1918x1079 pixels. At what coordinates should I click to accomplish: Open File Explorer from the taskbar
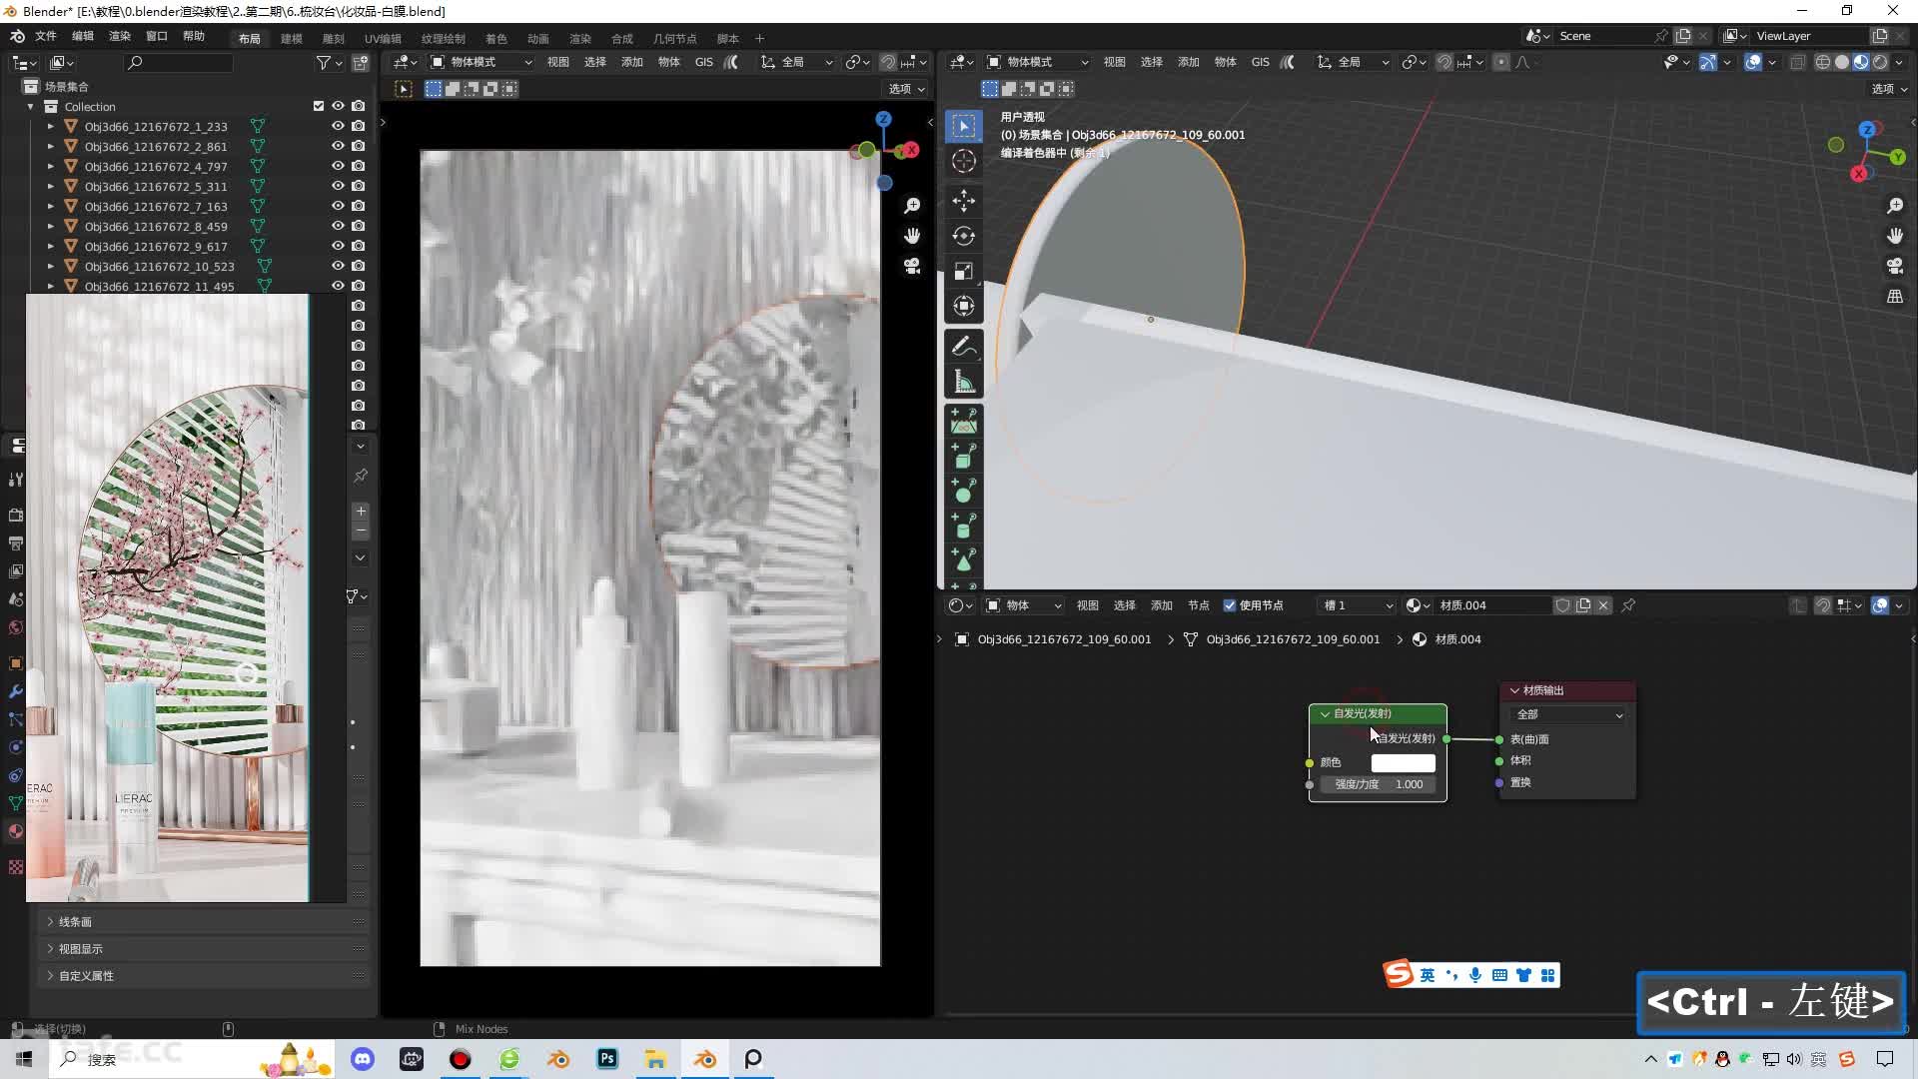pos(655,1059)
